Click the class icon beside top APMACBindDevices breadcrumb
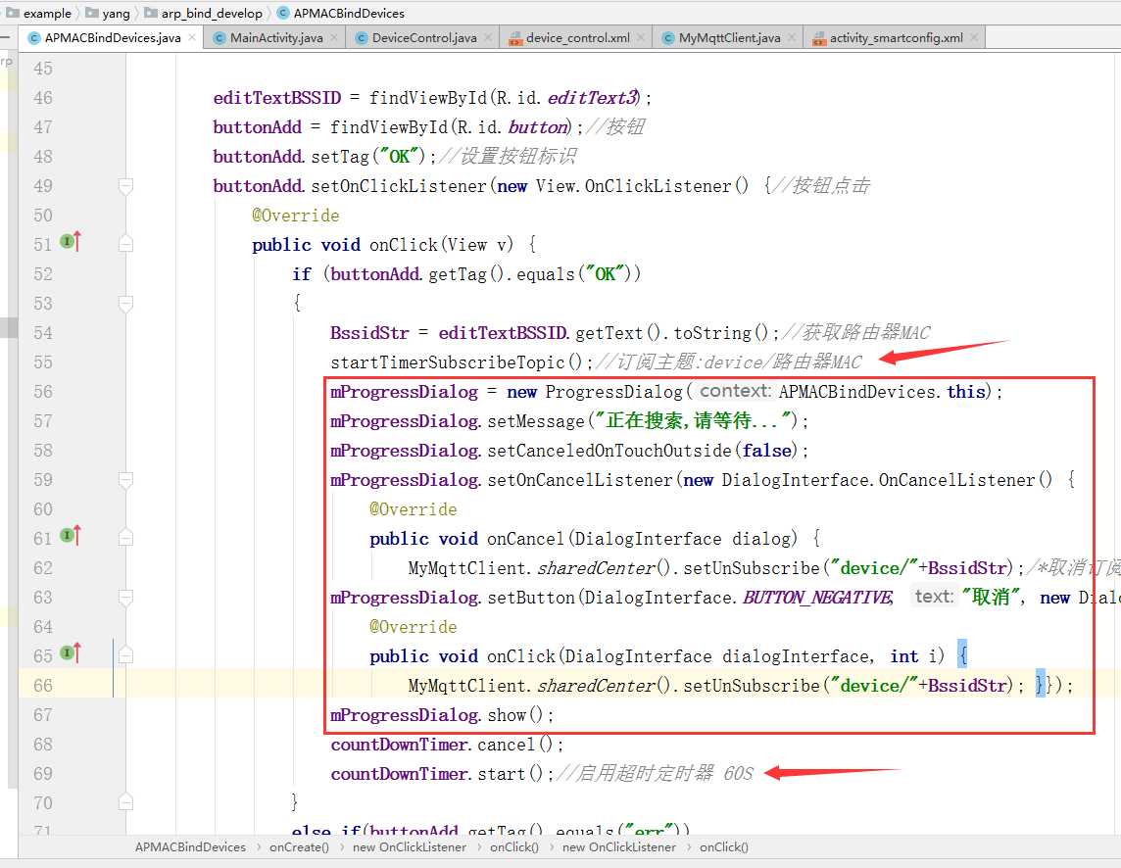The width and height of the screenshot is (1121, 868). pyautogui.click(x=283, y=13)
